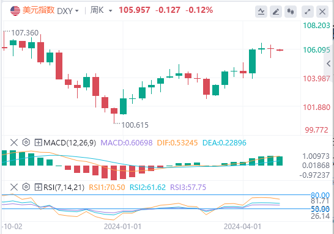Click the RSI2:61.62 value
334x234 pixels.
click(147, 188)
